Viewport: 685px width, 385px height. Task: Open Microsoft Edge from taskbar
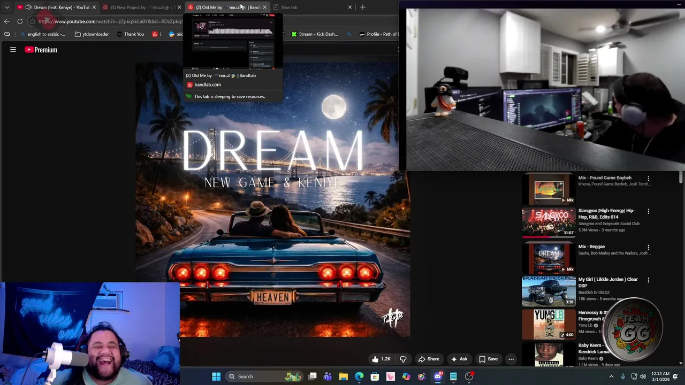[359, 376]
